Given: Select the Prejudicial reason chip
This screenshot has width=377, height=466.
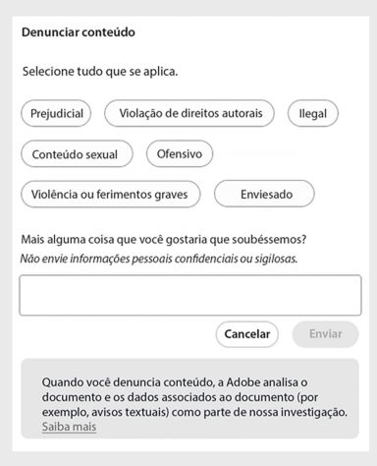Looking at the screenshot, I should click(x=56, y=113).
